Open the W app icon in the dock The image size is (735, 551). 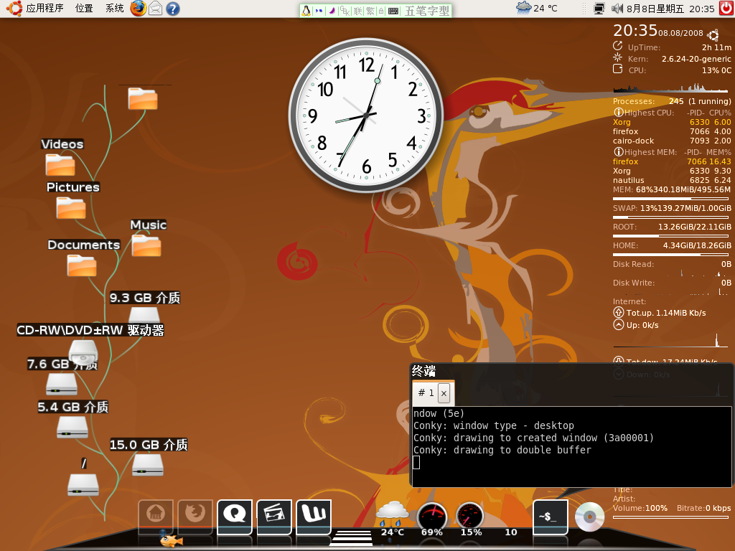point(314,517)
